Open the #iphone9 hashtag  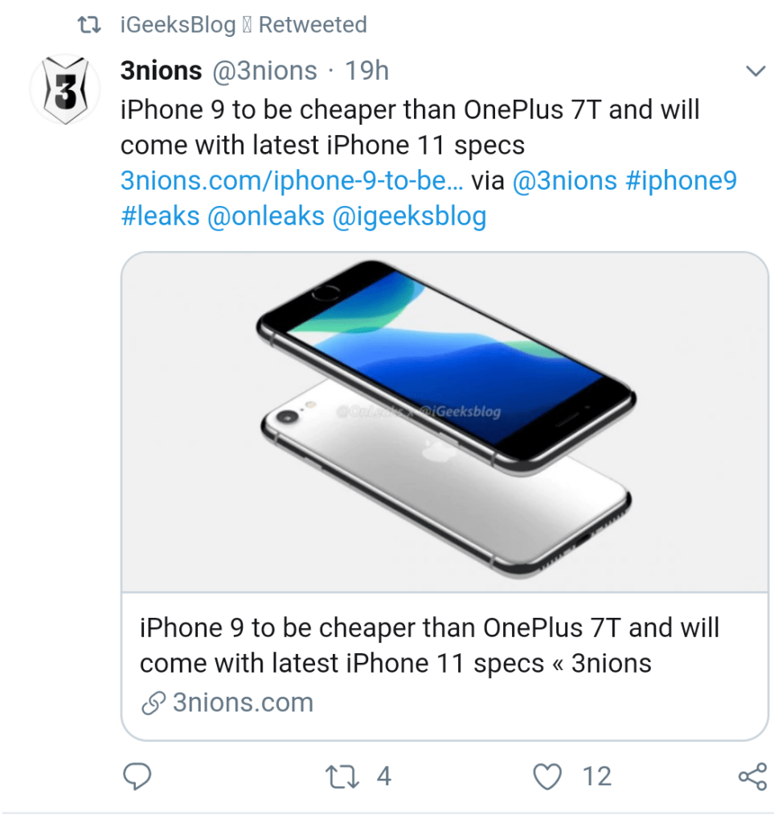pos(681,180)
